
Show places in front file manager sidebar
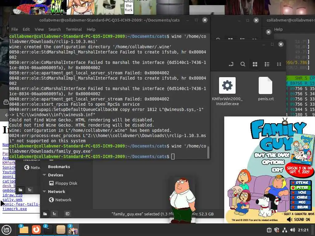pyautogui.click(x=45, y=214)
